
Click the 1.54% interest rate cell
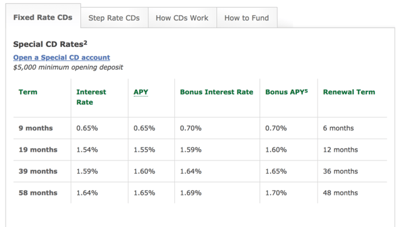[87, 150]
